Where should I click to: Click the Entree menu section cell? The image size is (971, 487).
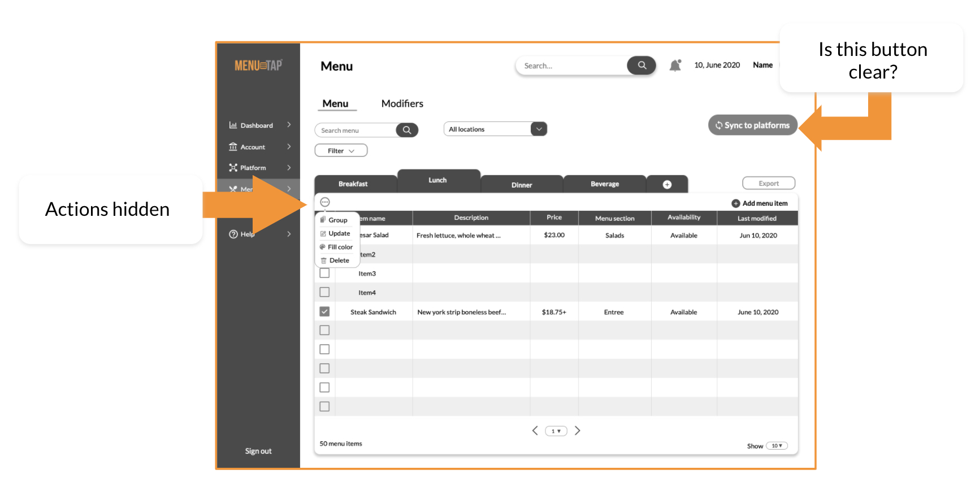614,312
